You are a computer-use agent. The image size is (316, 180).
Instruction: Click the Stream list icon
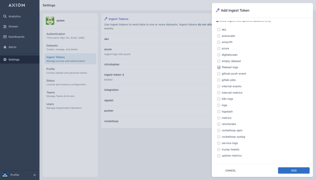5,27
